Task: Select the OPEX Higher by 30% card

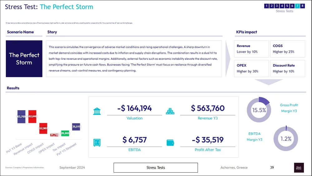Action: [251, 68]
